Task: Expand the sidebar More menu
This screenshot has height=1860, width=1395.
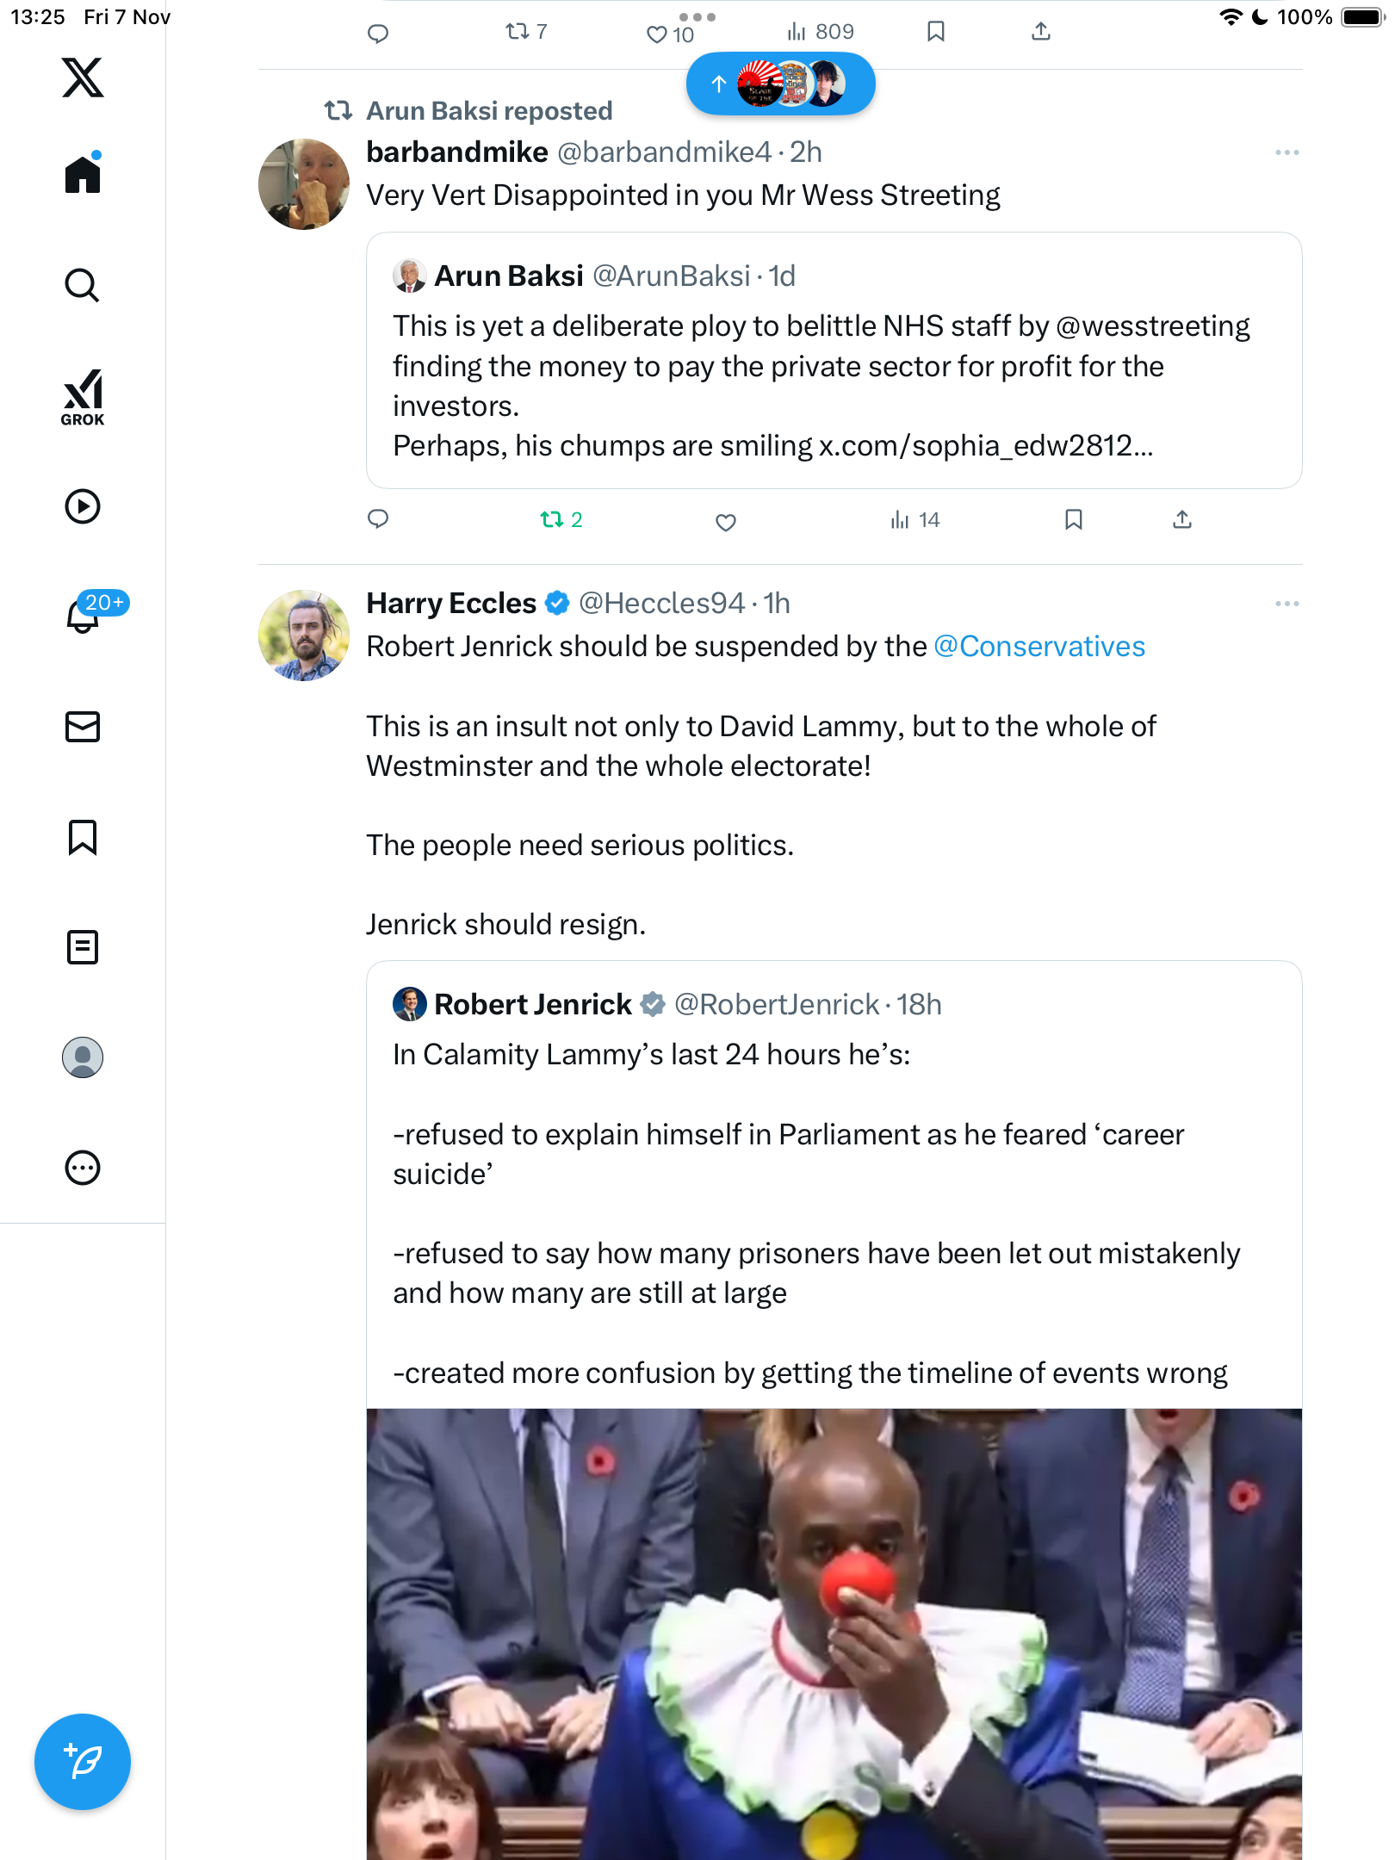Action: coord(83,1168)
